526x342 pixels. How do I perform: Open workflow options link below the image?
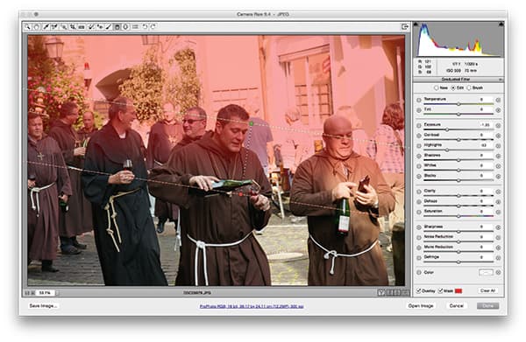pos(252,306)
